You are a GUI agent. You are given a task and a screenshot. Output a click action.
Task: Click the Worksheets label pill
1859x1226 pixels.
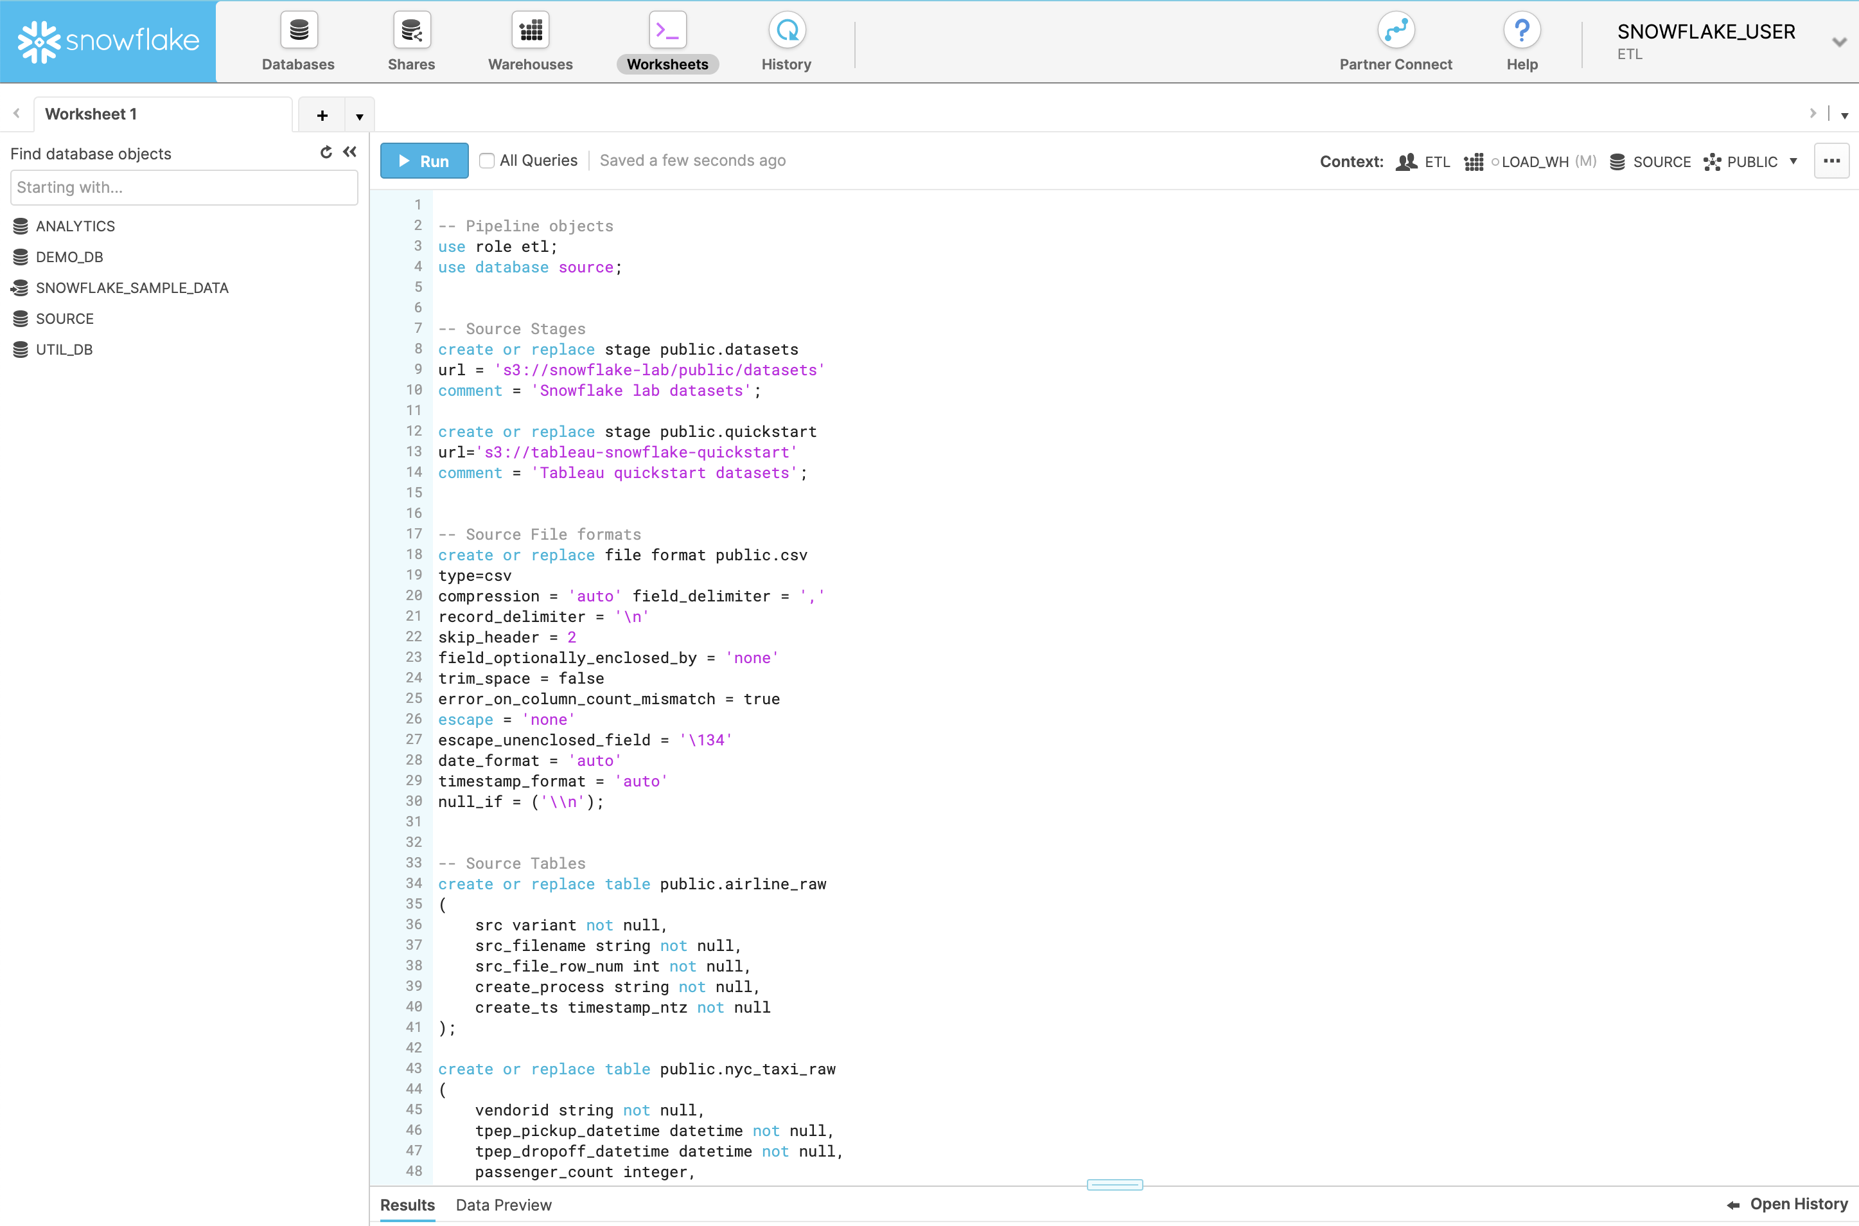click(x=667, y=64)
